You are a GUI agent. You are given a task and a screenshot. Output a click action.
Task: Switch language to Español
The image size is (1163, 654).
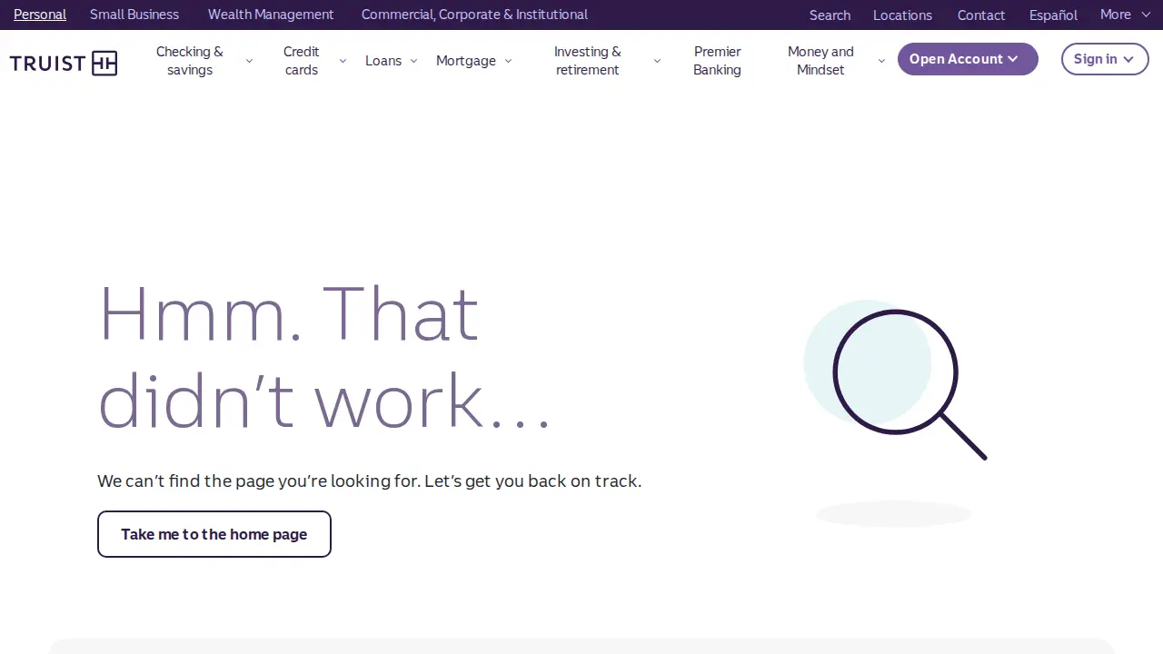tap(1053, 15)
